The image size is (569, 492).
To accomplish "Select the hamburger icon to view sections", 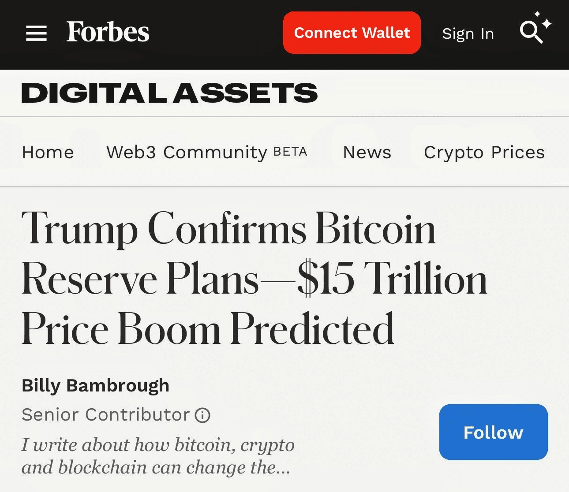I will coord(36,33).
